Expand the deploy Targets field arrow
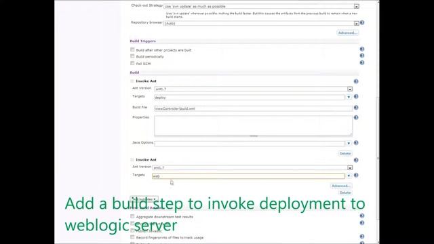Image resolution: width=434 pixels, height=244 pixels. (x=349, y=97)
